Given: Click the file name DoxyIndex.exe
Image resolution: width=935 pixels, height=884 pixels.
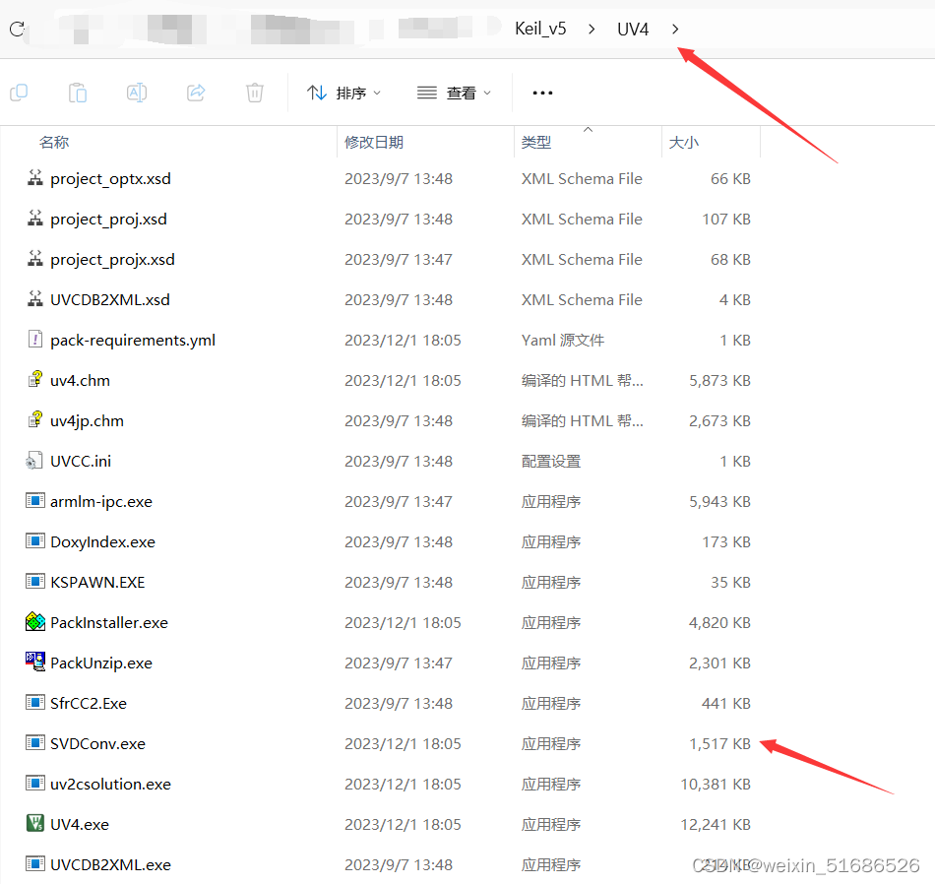Looking at the screenshot, I should pos(102,542).
